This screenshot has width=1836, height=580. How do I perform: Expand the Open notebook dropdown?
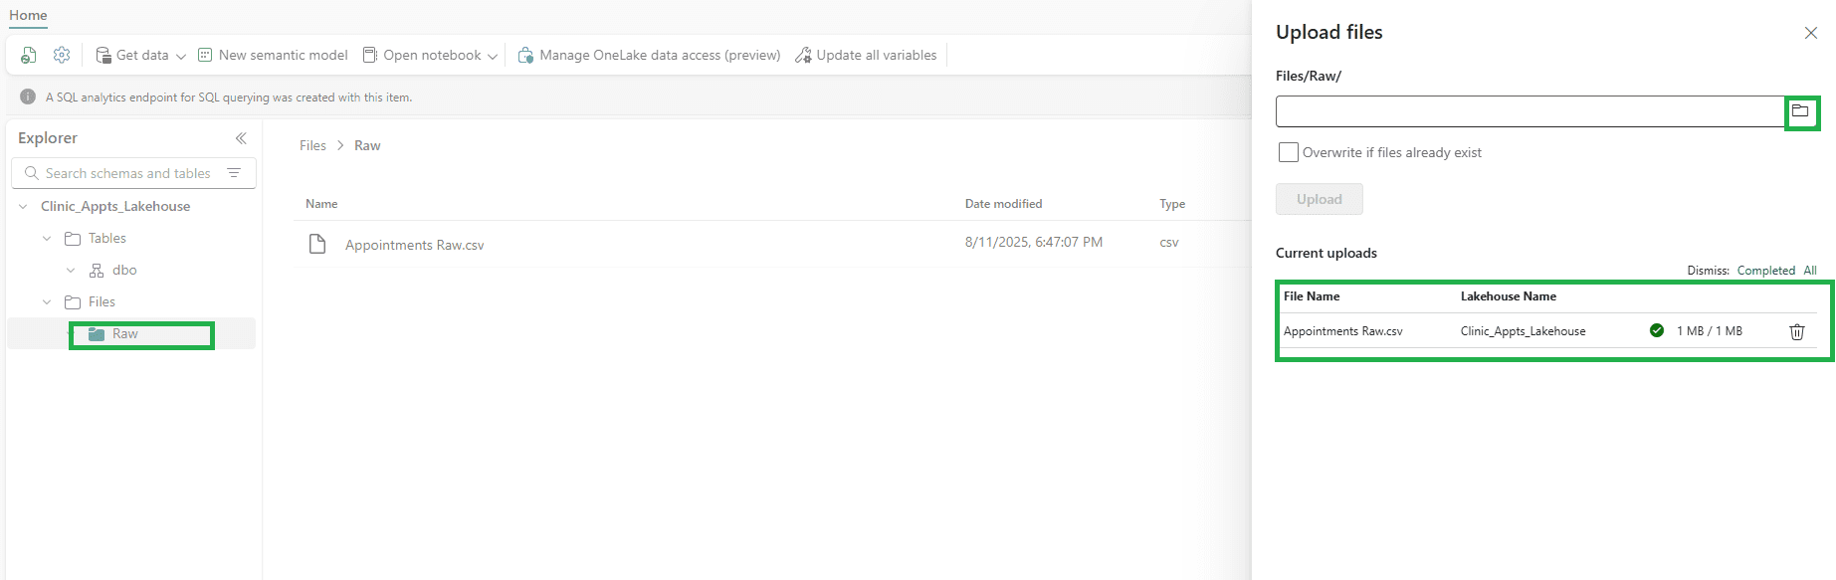pyautogui.click(x=492, y=56)
